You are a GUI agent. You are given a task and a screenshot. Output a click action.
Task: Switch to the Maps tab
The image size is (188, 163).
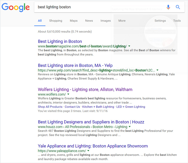coord(74,21)
